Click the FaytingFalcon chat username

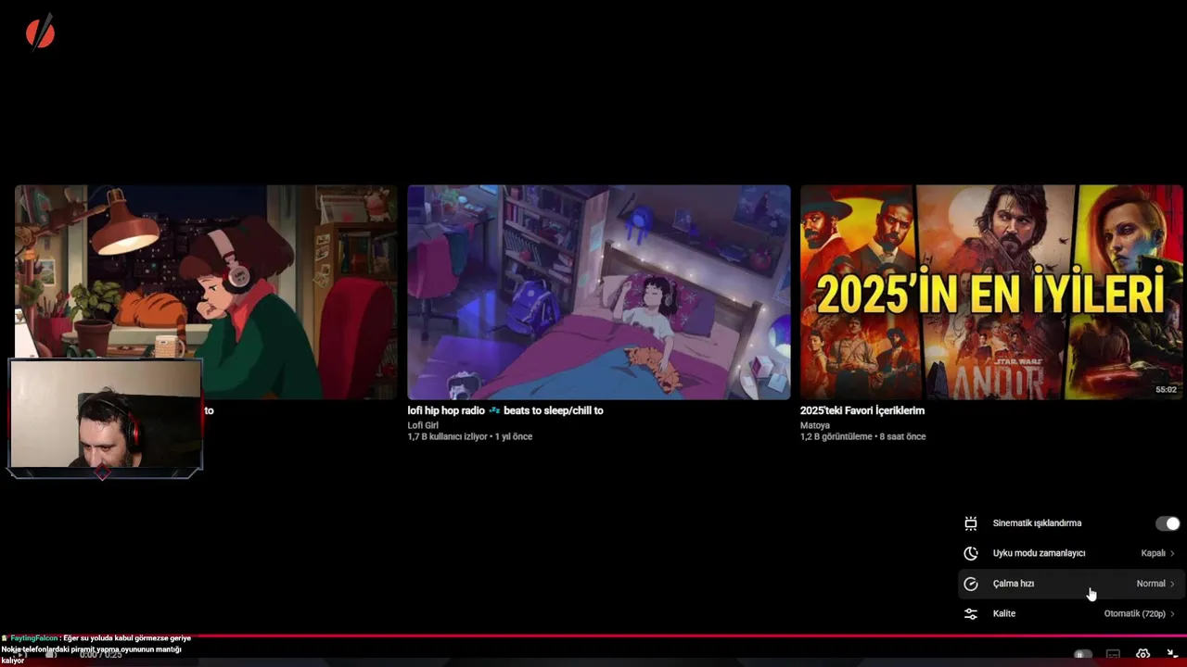(33, 638)
